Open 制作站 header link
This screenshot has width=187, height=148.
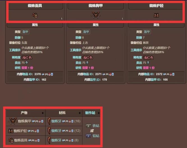90,113
